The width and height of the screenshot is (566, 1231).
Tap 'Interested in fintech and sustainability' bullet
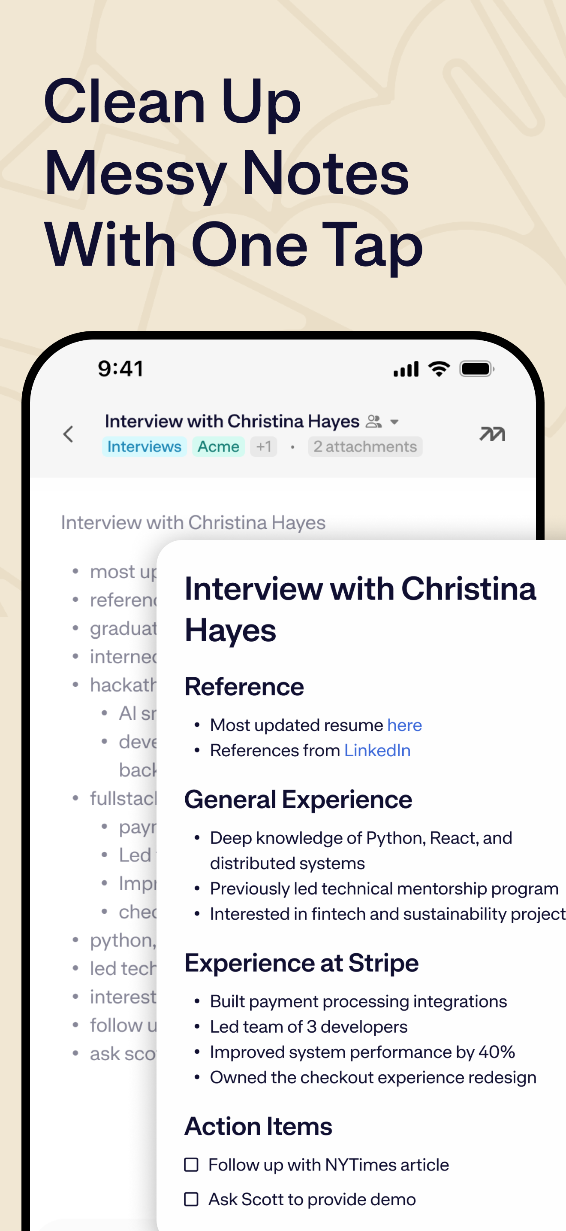point(388,914)
